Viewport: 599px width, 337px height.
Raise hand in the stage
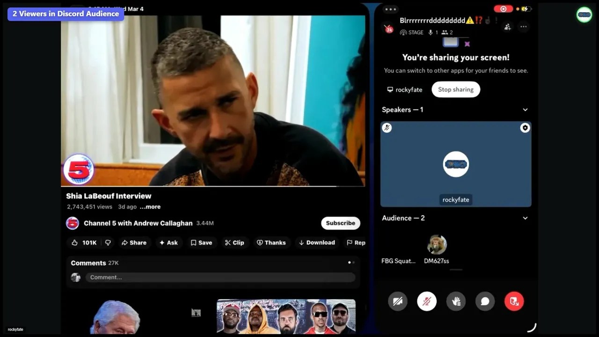click(x=456, y=301)
